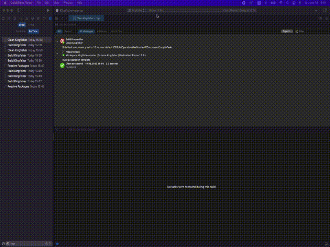Open the Apple menu

click(5, 3)
